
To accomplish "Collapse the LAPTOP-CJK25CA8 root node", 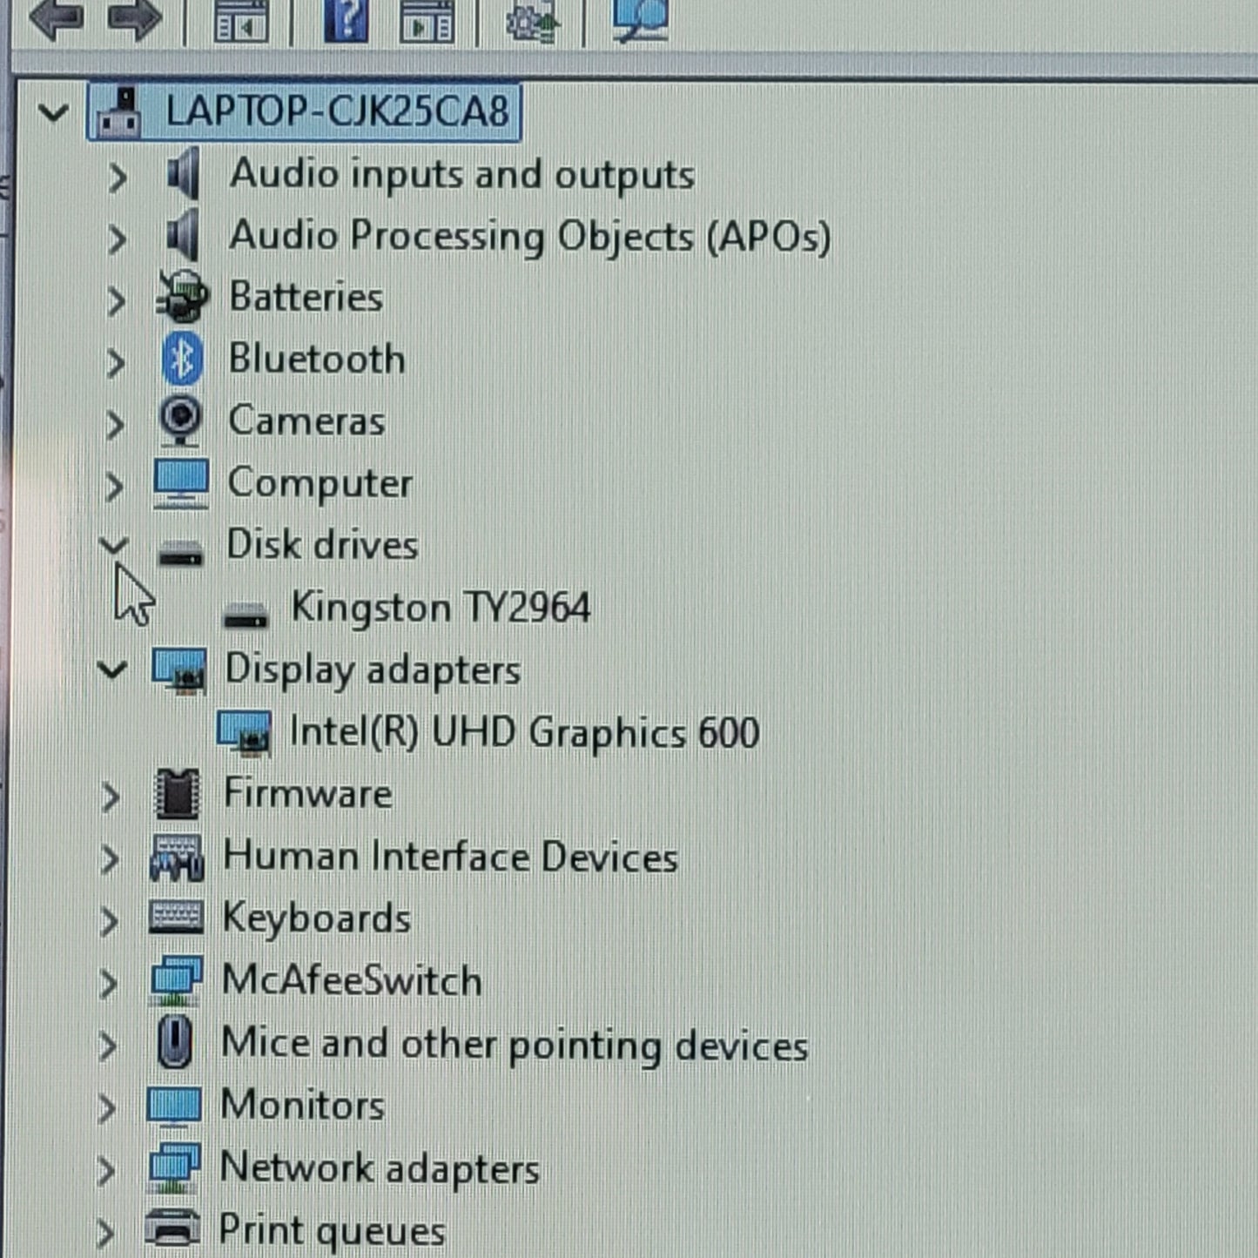I will [x=53, y=112].
